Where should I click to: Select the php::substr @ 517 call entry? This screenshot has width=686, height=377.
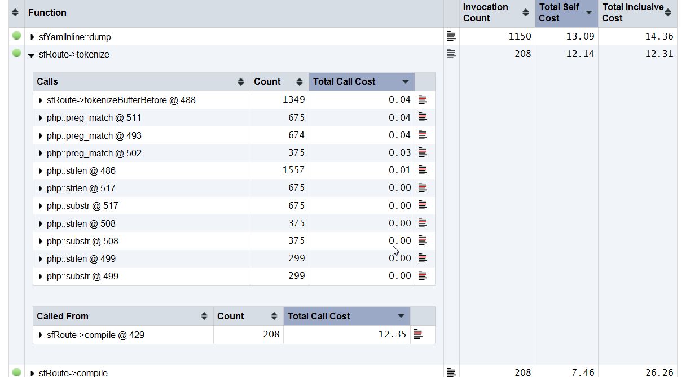82,206
